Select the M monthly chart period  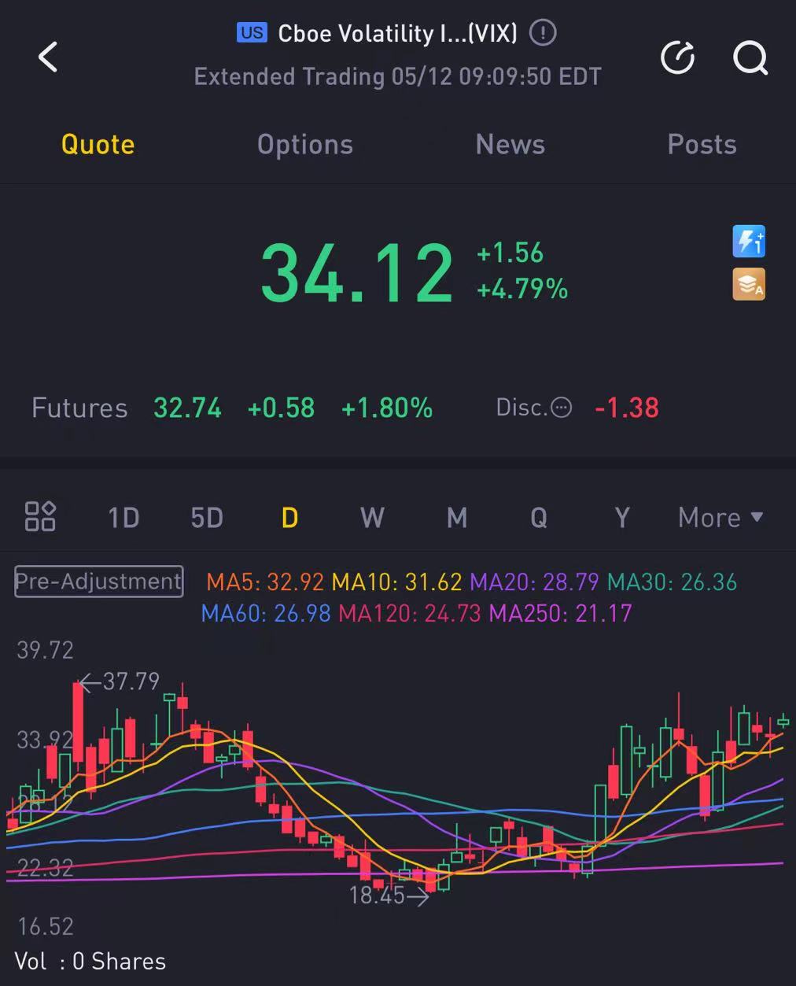[x=457, y=518]
